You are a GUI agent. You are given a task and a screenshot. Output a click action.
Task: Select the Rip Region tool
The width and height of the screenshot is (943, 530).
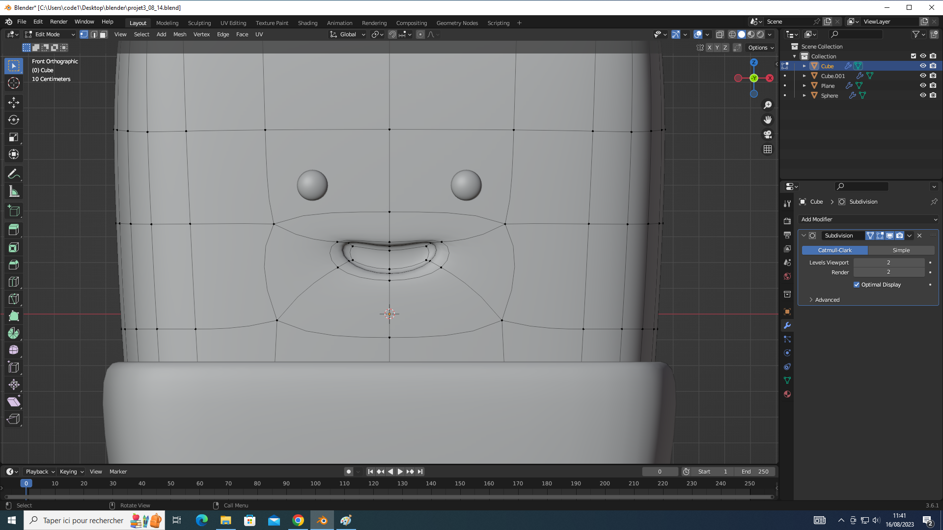tap(14, 419)
